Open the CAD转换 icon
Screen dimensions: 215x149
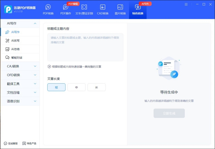[103, 7]
